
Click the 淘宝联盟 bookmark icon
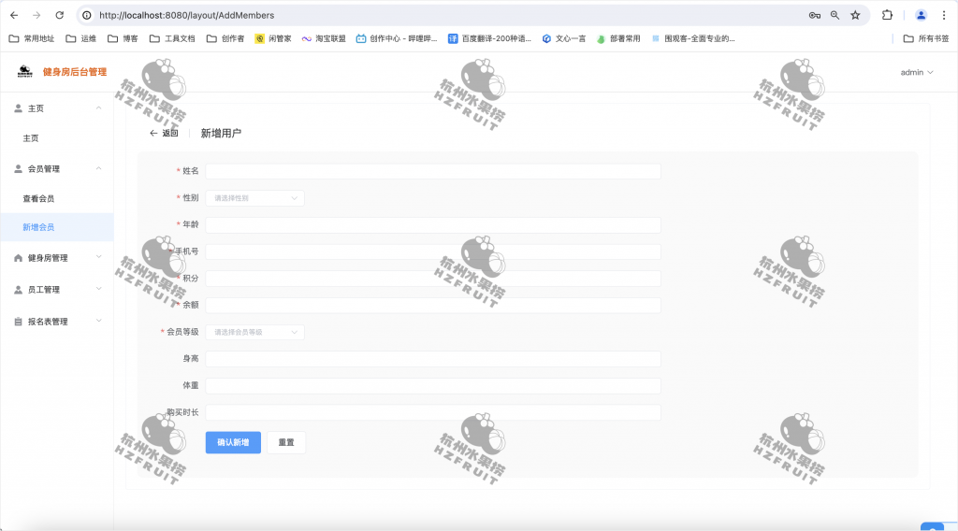pos(307,38)
